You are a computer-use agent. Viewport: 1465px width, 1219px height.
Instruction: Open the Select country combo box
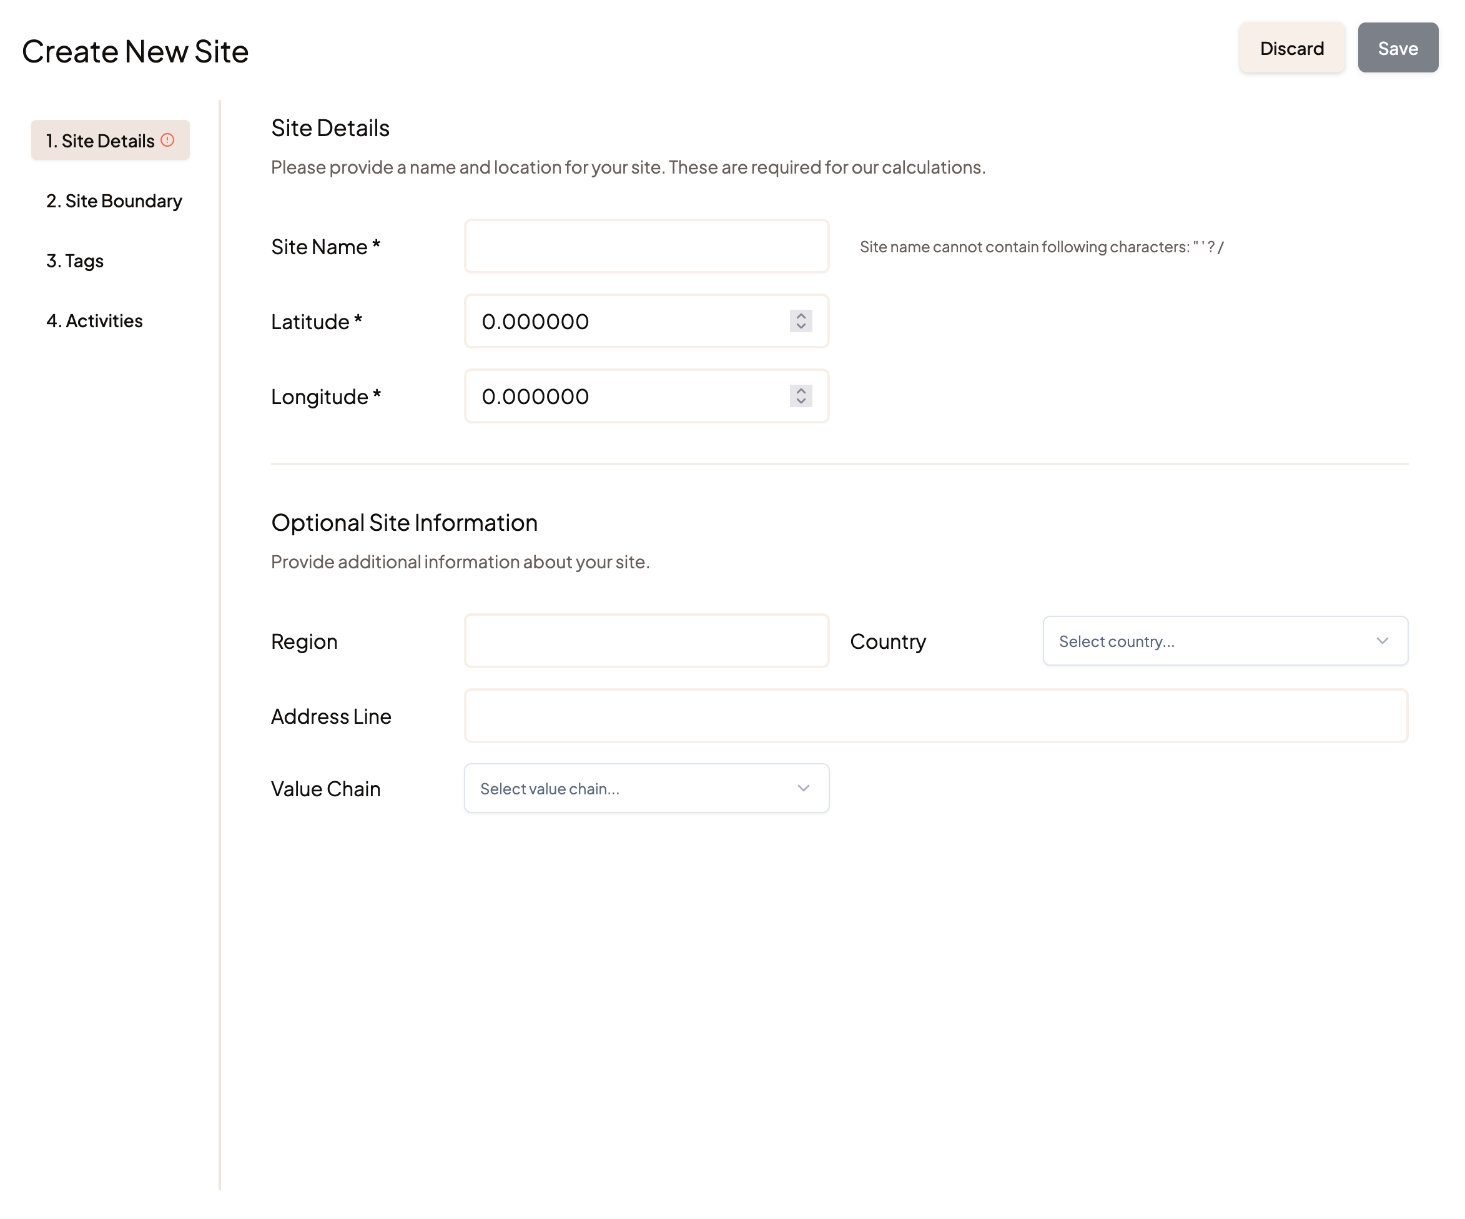click(x=1214, y=641)
